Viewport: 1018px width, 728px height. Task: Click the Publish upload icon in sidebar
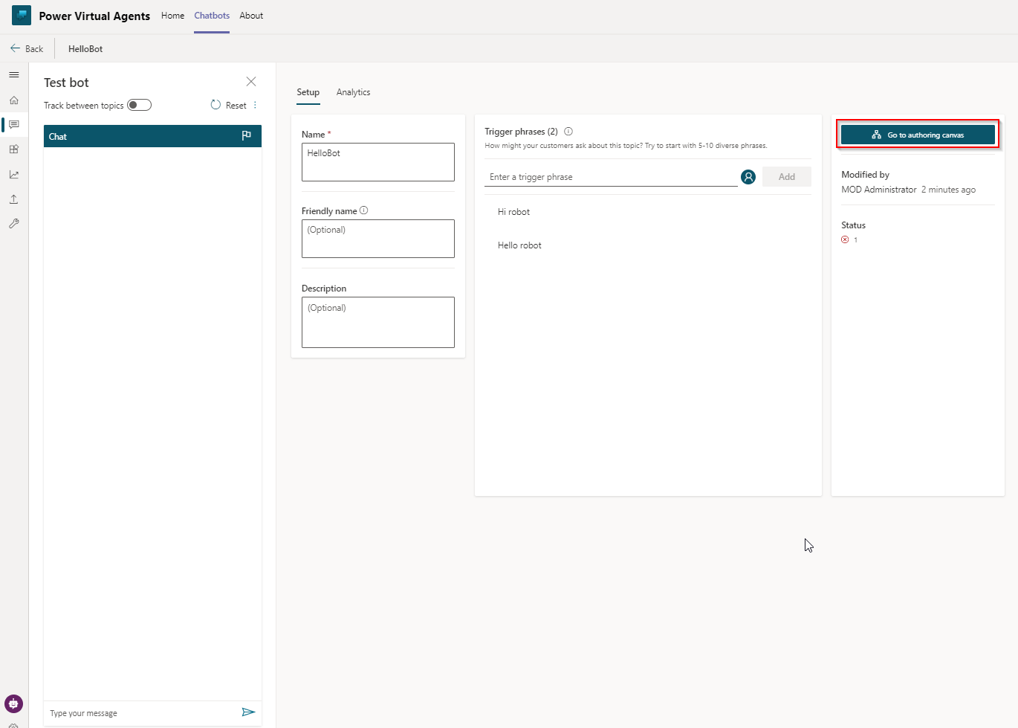tap(13, 199)
